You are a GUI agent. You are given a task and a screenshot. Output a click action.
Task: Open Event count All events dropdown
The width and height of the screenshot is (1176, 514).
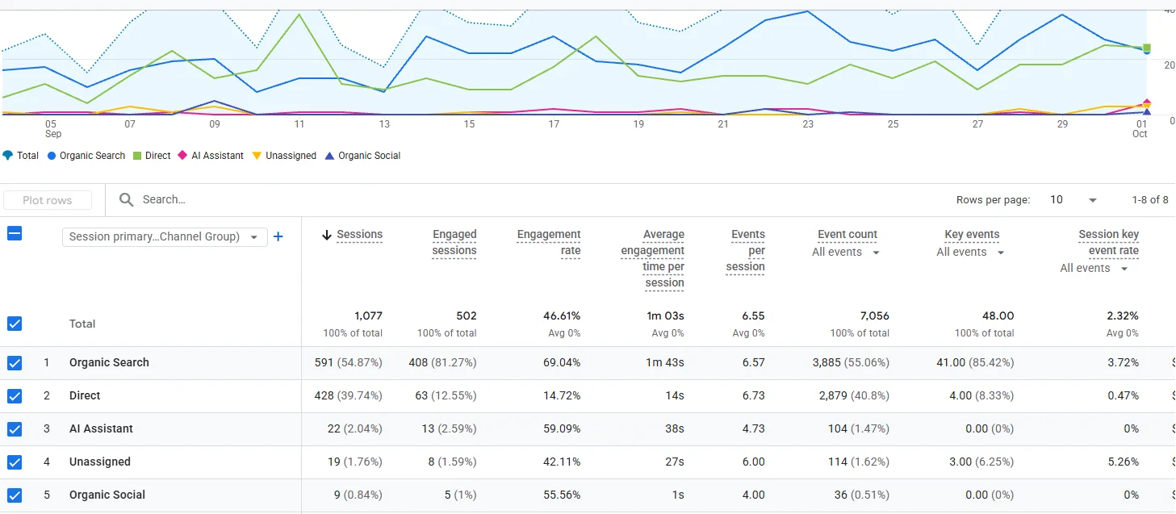tap(846, 253)
